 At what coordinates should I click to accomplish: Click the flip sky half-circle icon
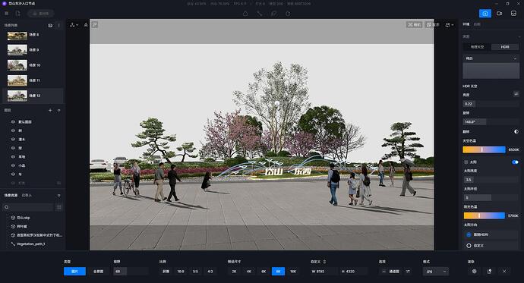pos(516,131)
